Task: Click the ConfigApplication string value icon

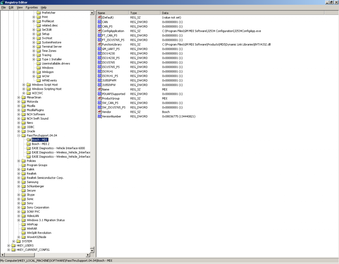Action: tap(99, 31)
